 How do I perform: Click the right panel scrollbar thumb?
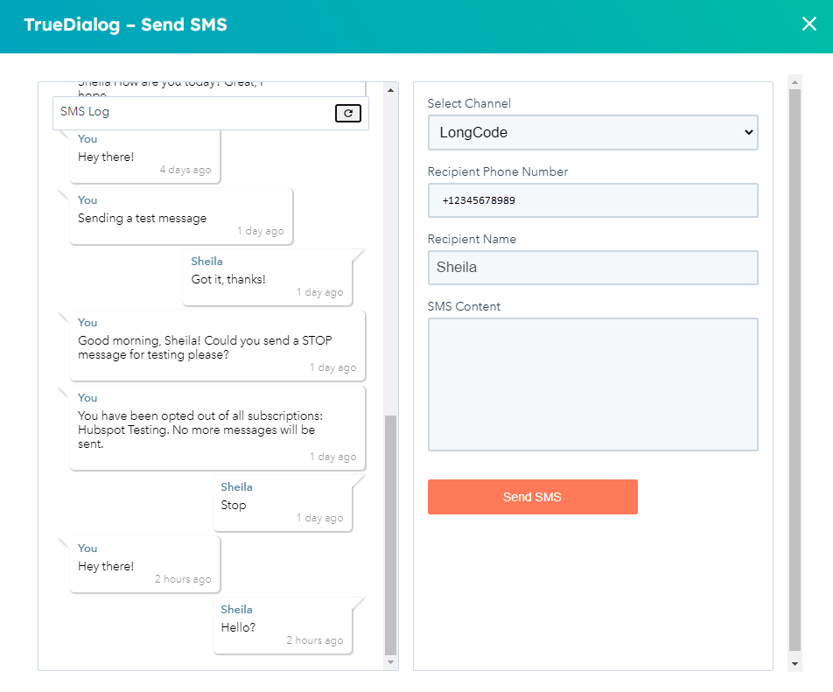click(794, 367)
